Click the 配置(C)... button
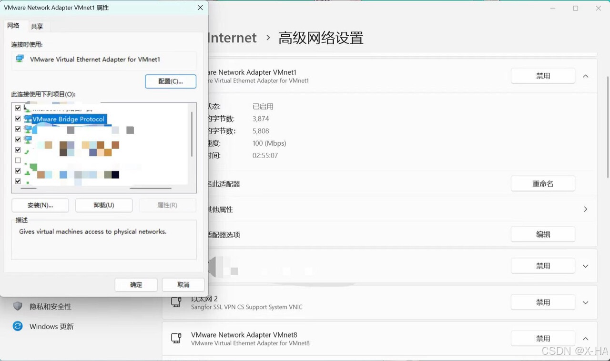The height and width of the screenshot is (361, 610). click(171, 81)
